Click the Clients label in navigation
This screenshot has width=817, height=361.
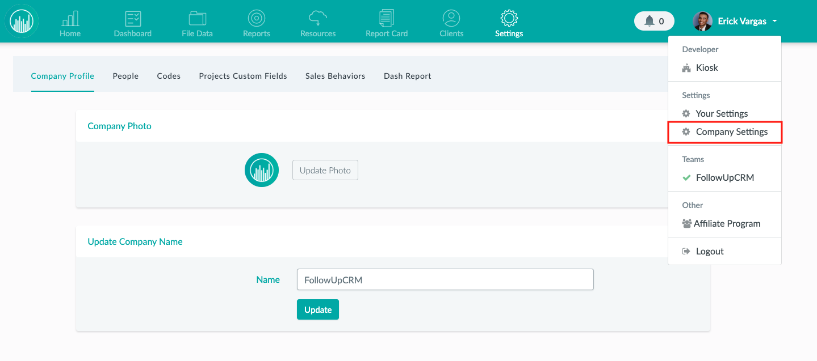click(451, 33)
